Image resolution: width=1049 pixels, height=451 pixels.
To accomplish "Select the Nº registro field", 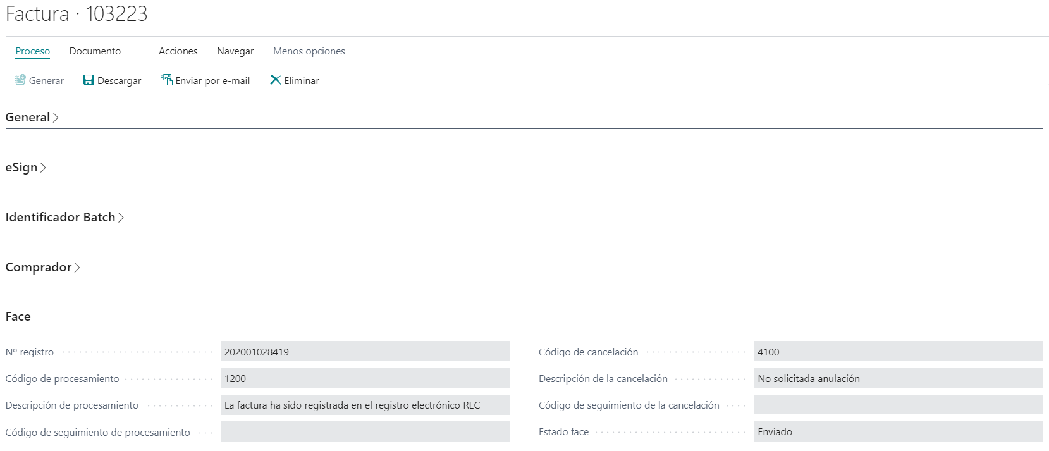I will [x=365, y=351].
